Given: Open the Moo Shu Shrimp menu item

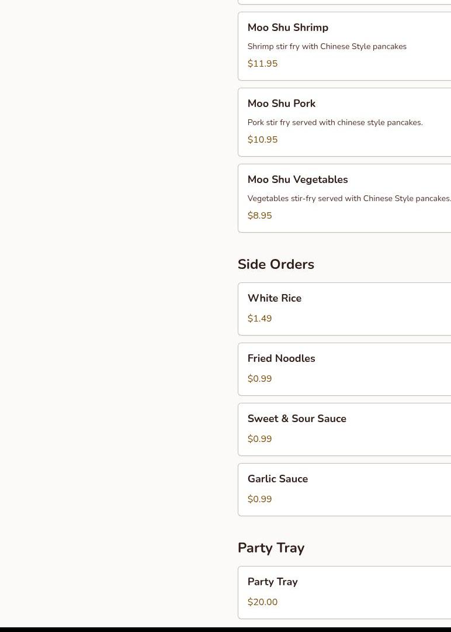Looking at the screenshot, I should (x=288, y=27).
